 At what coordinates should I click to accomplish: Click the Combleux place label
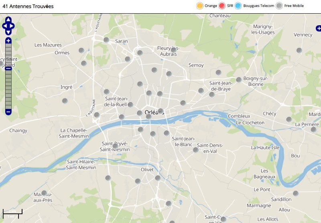(x=239, y=116)
